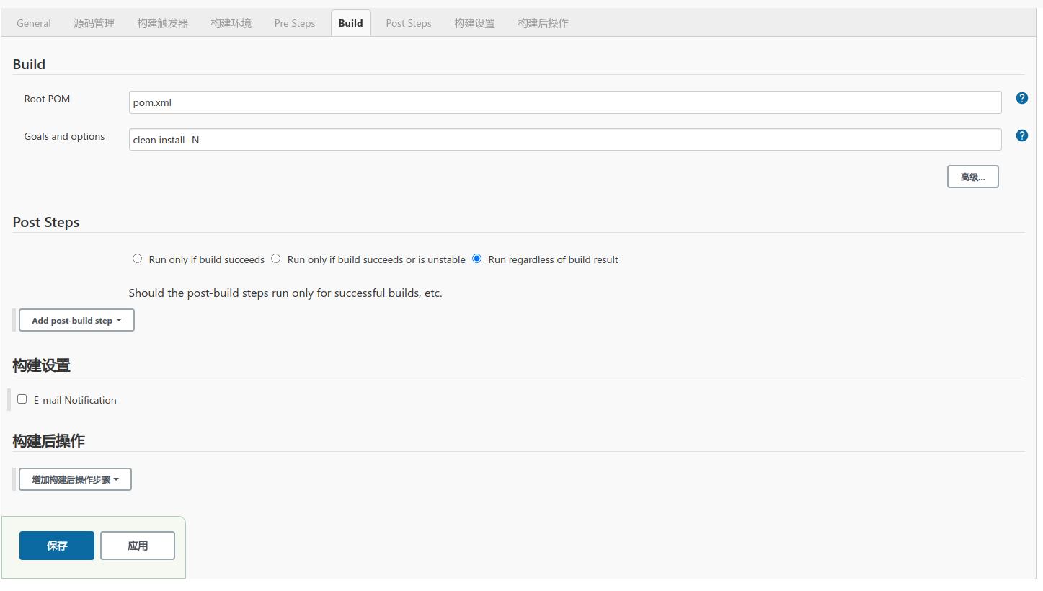Select the 构建环境 tab
Screen dimensions: 1043x591
231,23
